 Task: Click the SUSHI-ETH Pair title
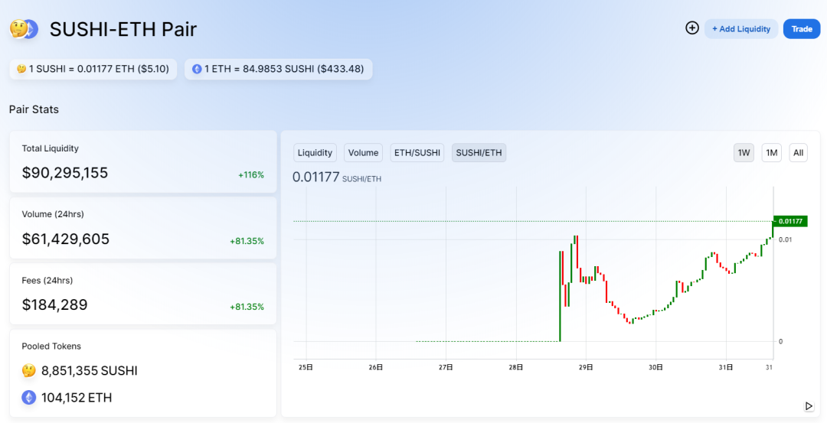(x=123, y=29)
